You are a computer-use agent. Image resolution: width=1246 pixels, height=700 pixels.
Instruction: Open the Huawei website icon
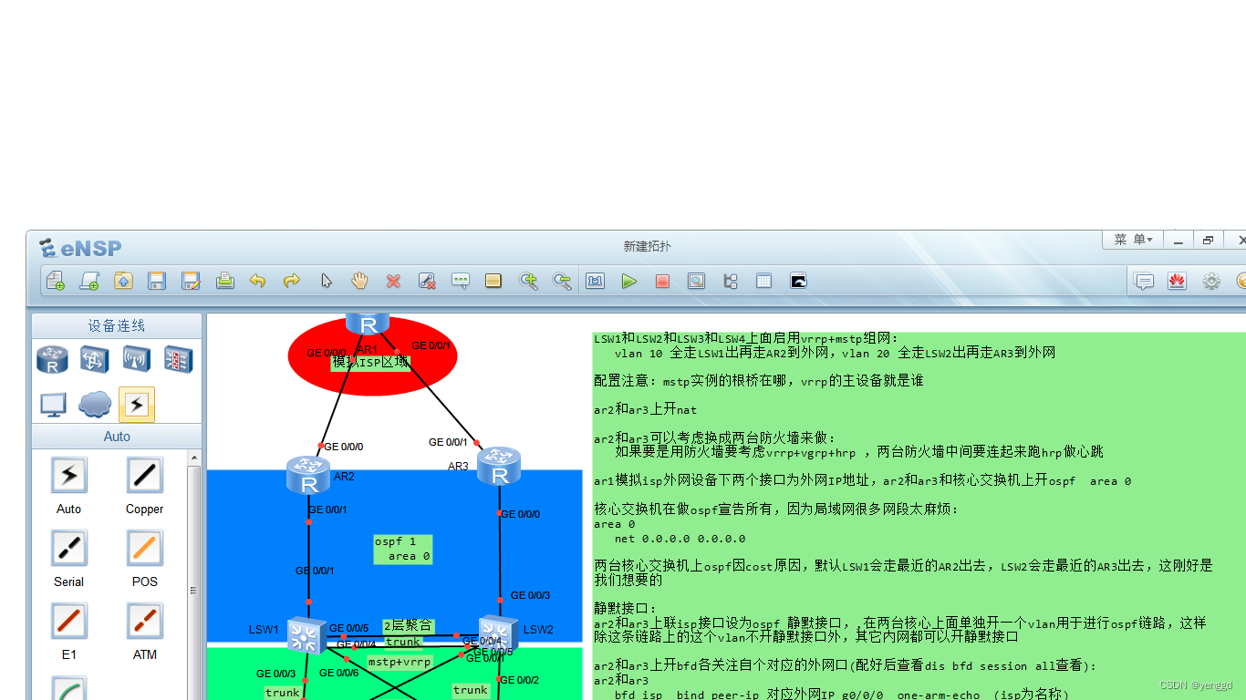click(1178, 281)
